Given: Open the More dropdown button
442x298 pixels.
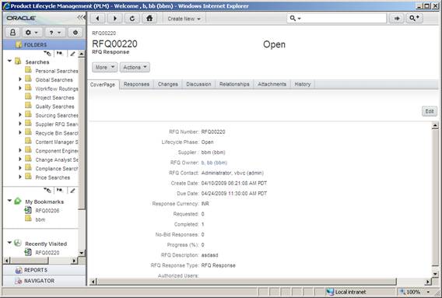Looking at the screenshot, I should pyautogui.click(x=104, y=68).
